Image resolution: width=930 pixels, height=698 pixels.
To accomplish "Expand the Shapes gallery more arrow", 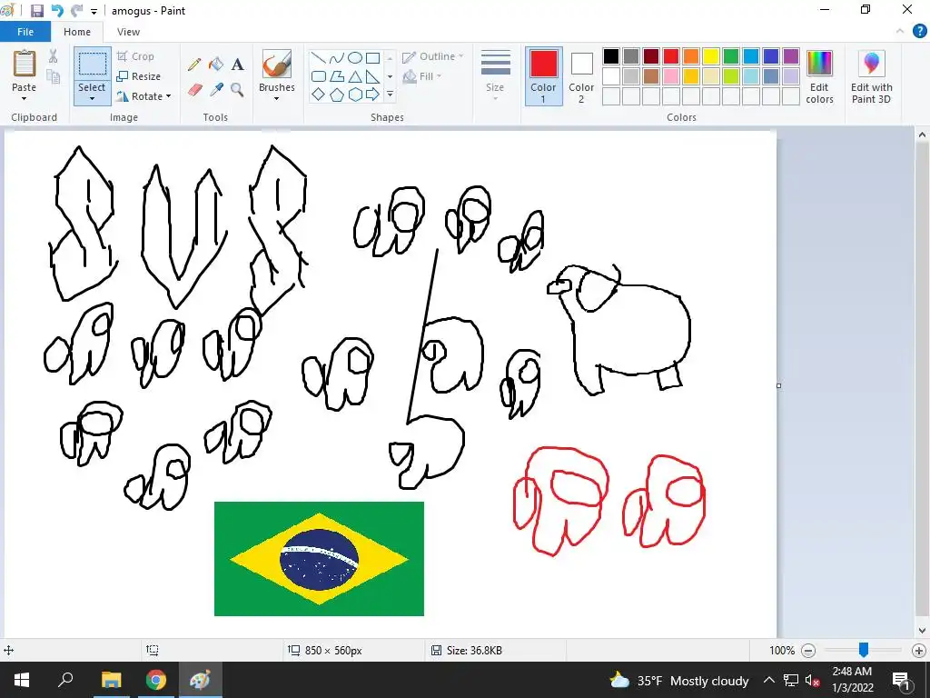I will (x=390, y=95).
